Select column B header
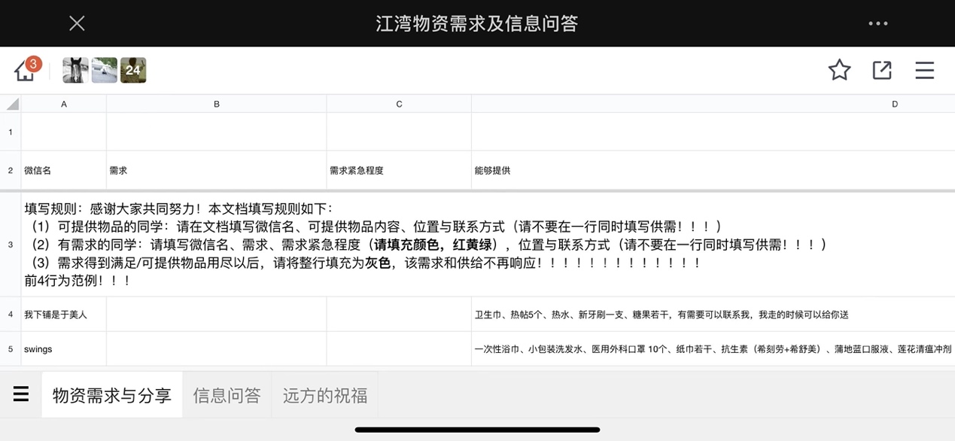 click(x=217, y=104)
